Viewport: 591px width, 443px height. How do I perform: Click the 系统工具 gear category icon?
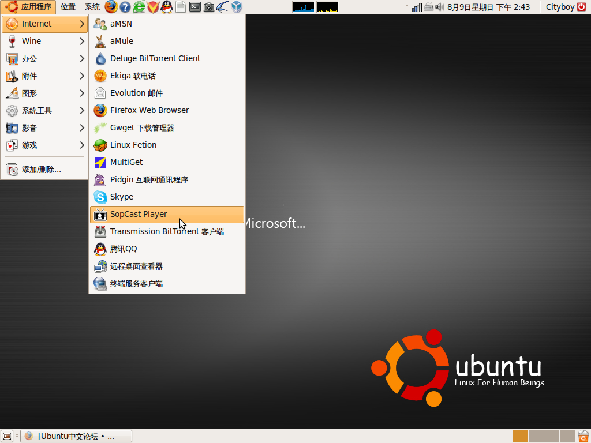12,110
